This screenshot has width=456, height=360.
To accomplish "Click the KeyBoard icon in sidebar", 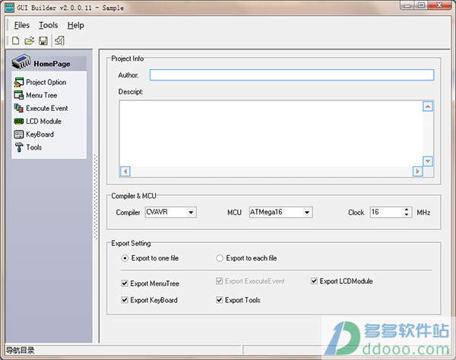I will pyautogui.click(x=19, y=134).
